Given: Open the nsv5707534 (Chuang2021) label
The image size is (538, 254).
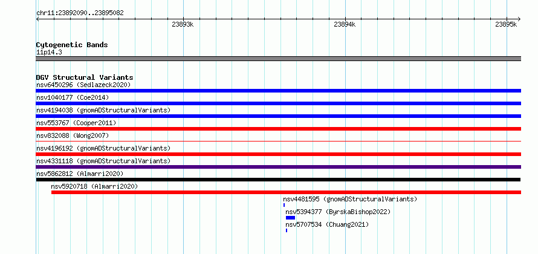Looking at the screenshot, I should 327,224.
